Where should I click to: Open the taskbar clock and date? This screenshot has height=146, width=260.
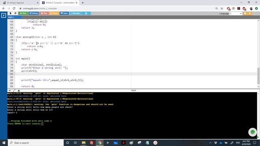246,143
